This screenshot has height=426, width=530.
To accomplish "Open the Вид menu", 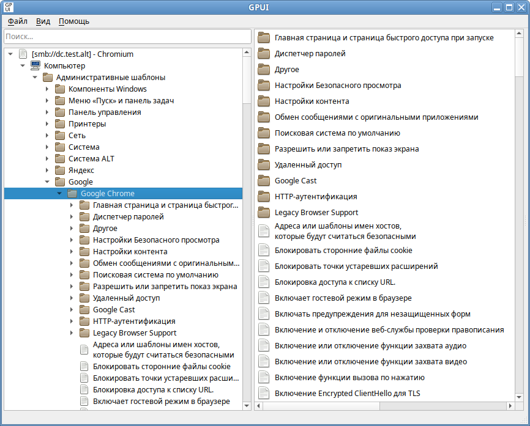I will tap(43, 21).
